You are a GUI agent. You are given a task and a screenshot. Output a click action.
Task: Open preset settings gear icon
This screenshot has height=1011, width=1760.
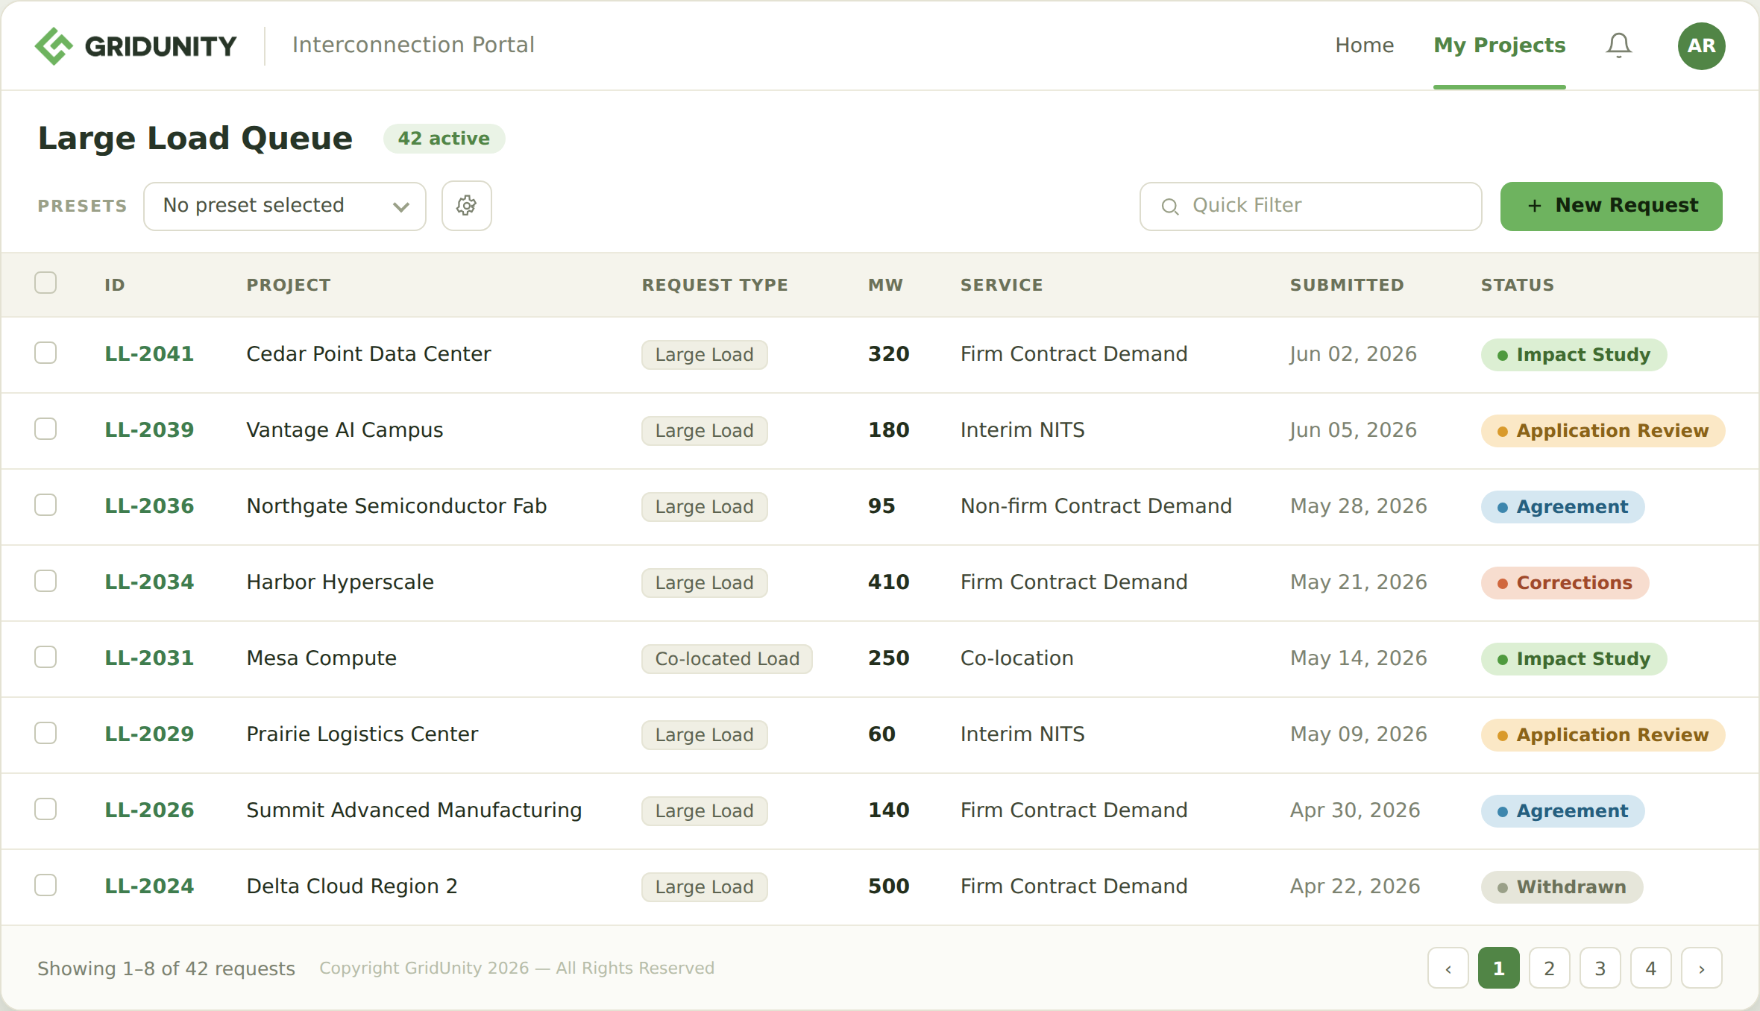coord(466,206)
